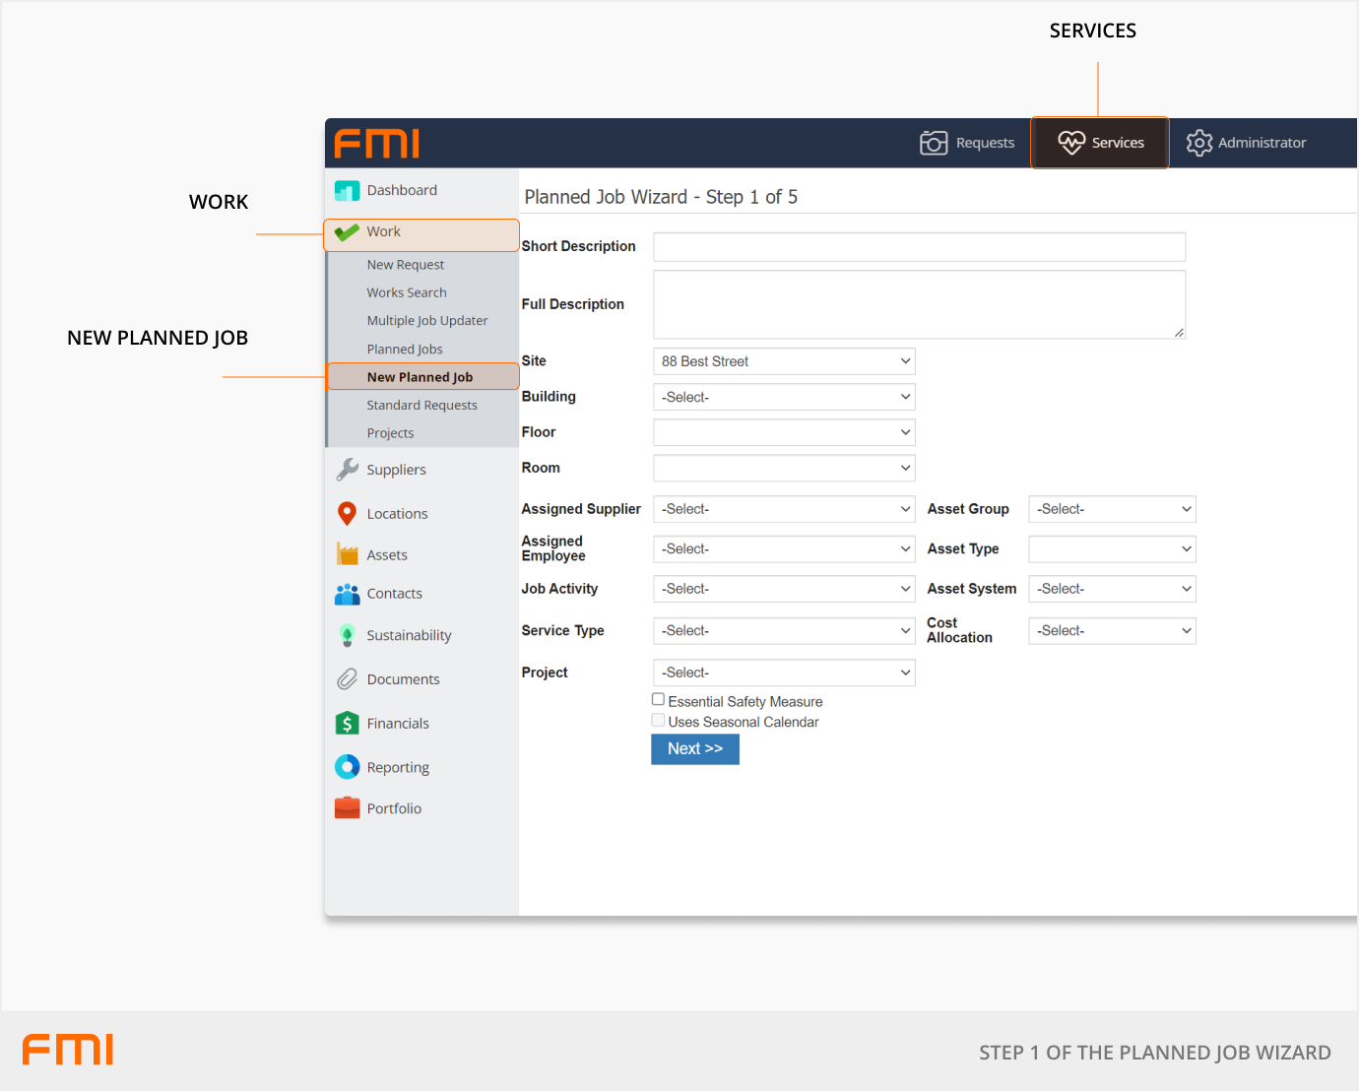
Task: Click the Contacts people icon
Action: (347, 594)
